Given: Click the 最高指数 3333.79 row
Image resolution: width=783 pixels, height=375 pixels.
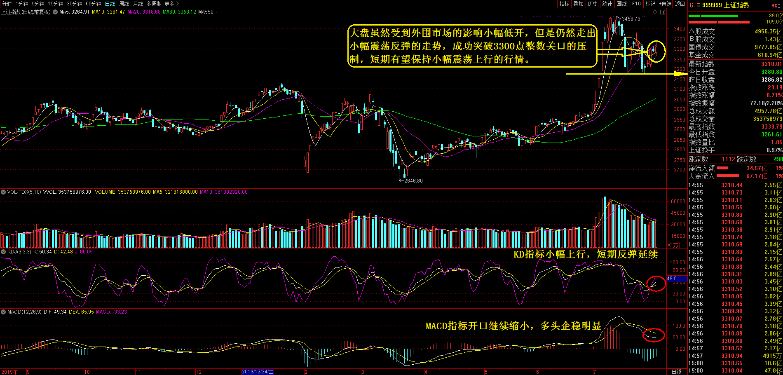Looking at the screenshot, I should pyautogui.click(x=735, y=127).
